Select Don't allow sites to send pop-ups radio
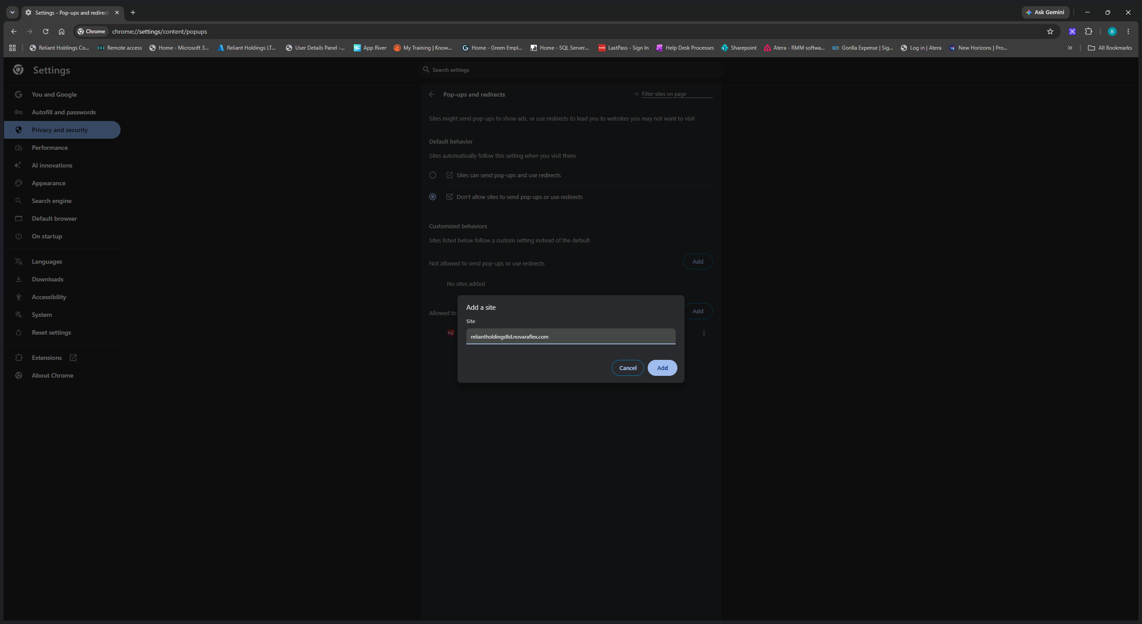Viewport: 1142px width, 624px height. 433,197
